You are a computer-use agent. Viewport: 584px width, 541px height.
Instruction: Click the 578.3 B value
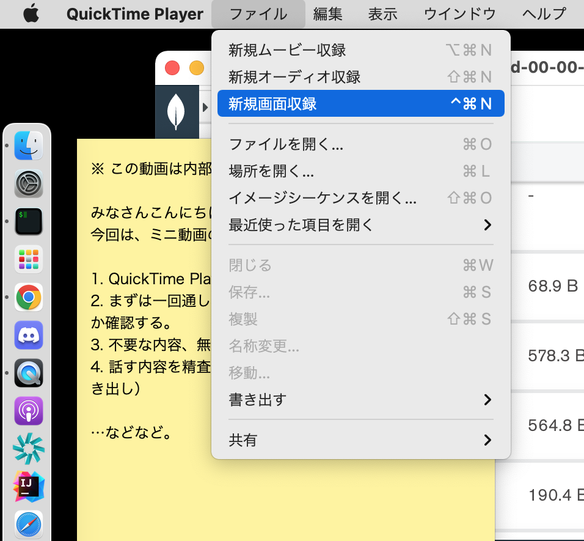point(556,356)
